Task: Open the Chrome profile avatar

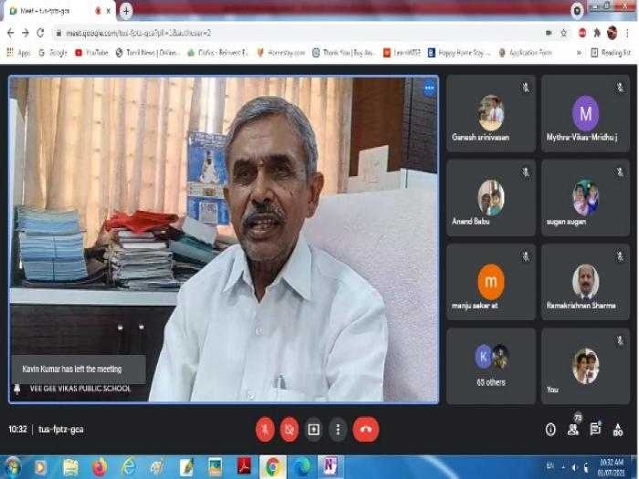Action: click(x=612, y=33)
